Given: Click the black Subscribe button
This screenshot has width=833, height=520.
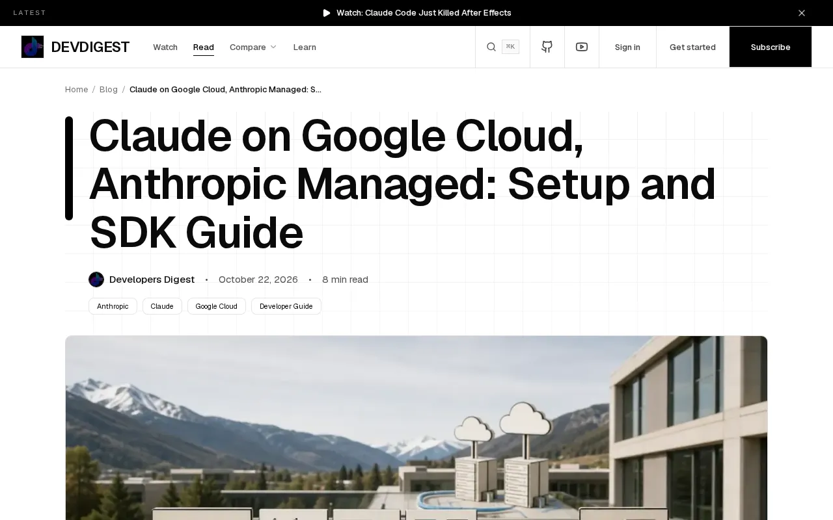Looking at the screenshot, I should (x=771, y=47).
